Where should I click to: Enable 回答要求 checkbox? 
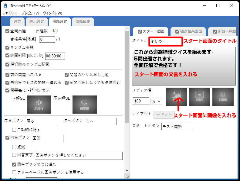pos(14,155)
